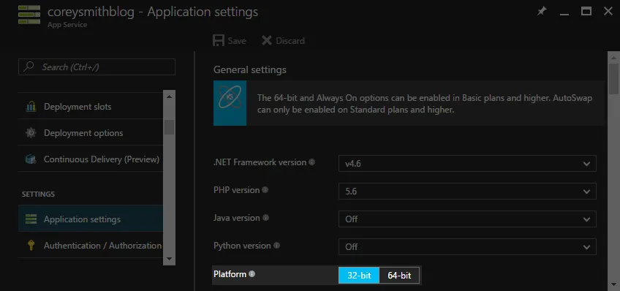
Task: Click the info icon beside .NET Framework version
Action: pos(312,162)
